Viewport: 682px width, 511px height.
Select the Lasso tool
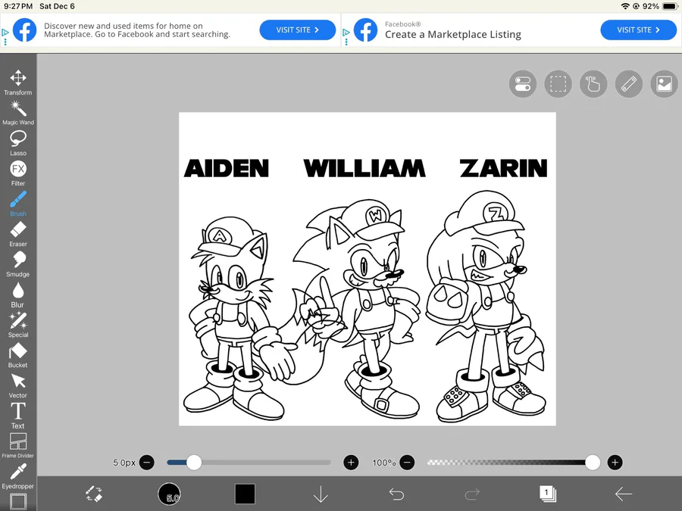(x=18, y=143)
